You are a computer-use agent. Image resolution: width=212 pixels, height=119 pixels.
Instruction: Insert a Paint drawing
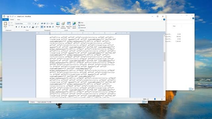coord(63,25)
